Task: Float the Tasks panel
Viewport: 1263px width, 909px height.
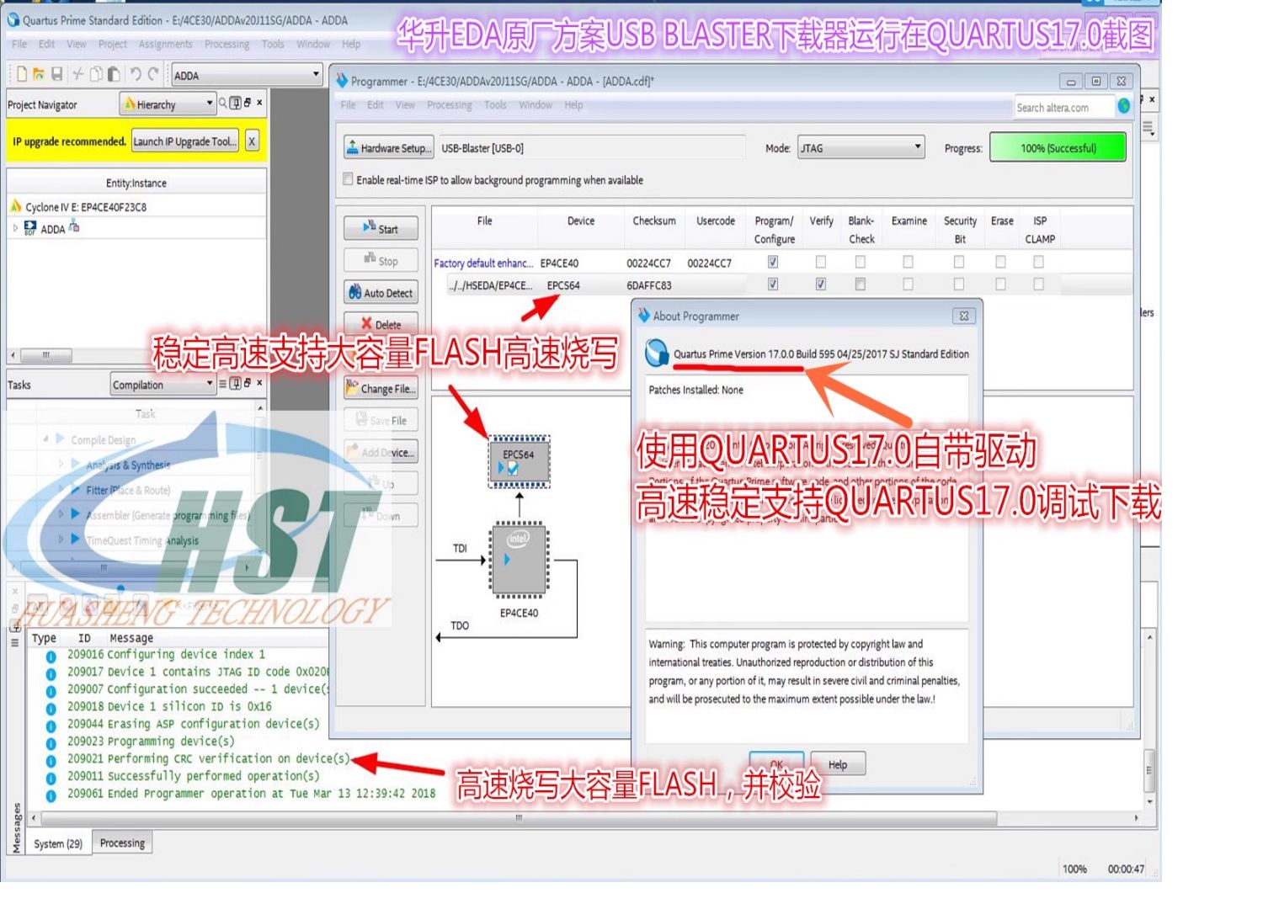Action: pyautogui.click(x=247, y=384)
